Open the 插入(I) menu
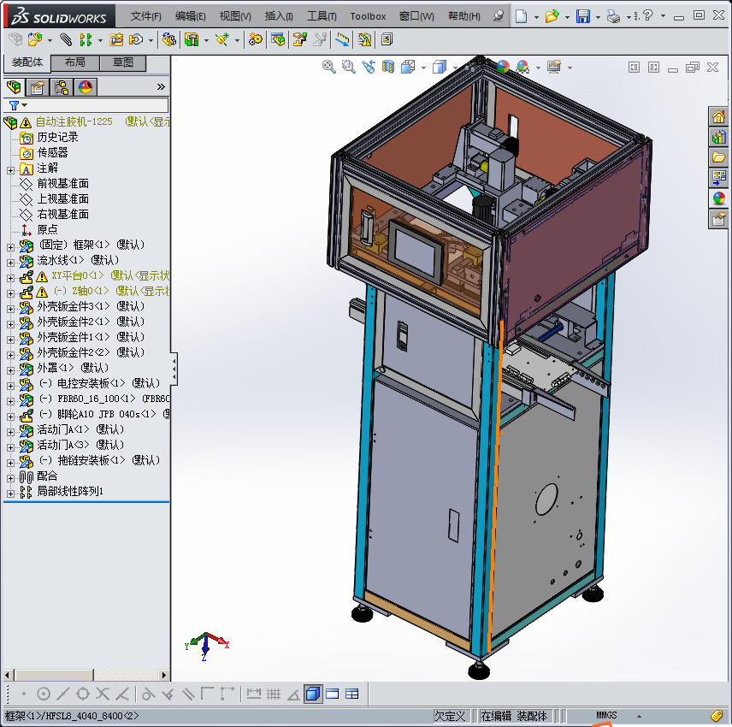This screenshot has width=732, height=727. tap(279, 16)
